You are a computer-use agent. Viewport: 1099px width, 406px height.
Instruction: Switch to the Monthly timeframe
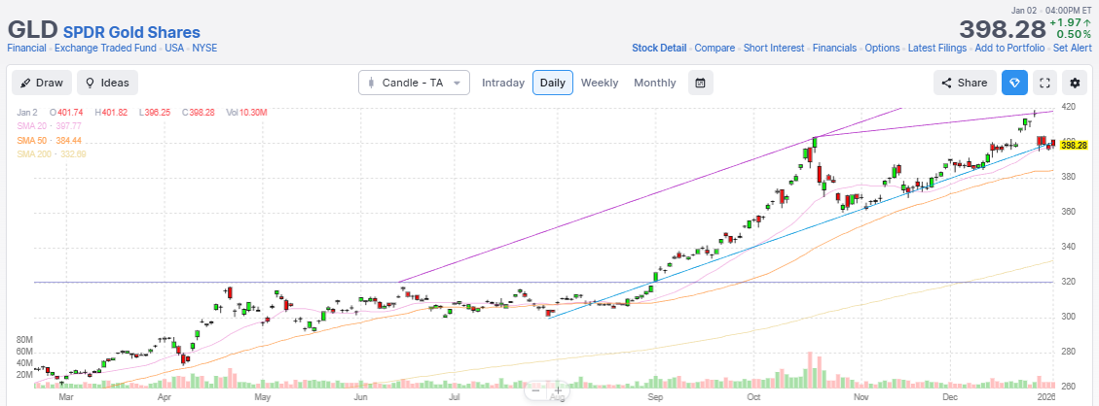655,83
